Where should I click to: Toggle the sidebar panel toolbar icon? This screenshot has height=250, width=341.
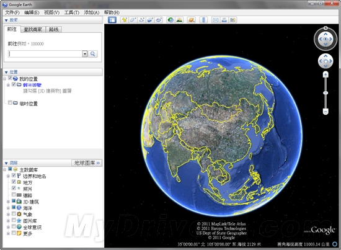click(112, 20)
